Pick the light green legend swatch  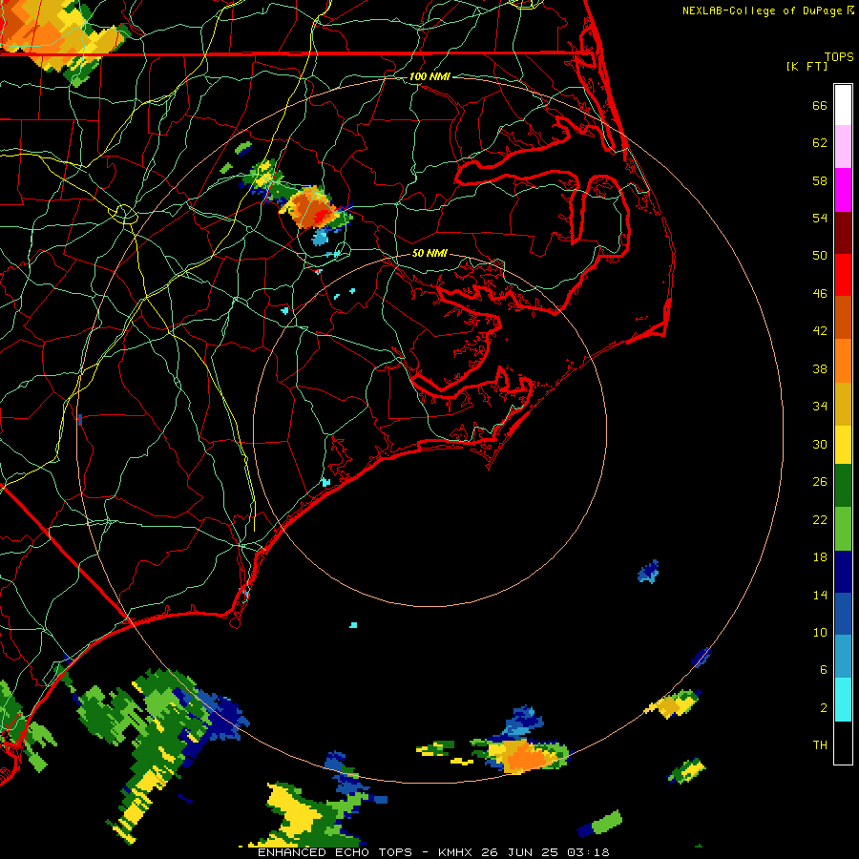[x=843, y=529]
